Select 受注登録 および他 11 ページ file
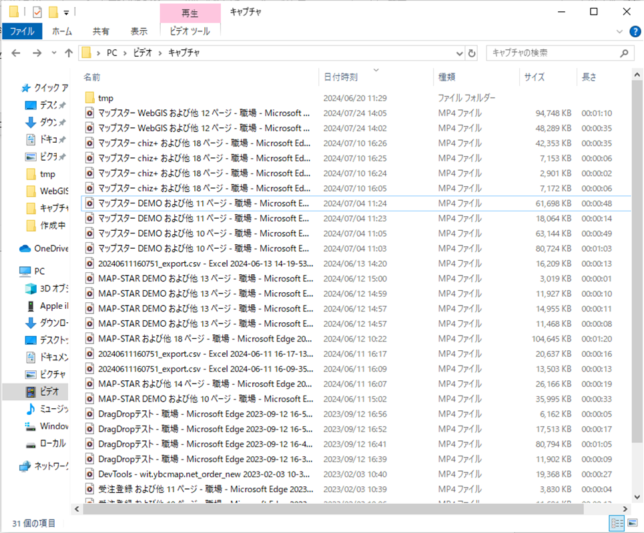Image resolution: width=644 pixels, height=533 pixels. click(356, 489)
